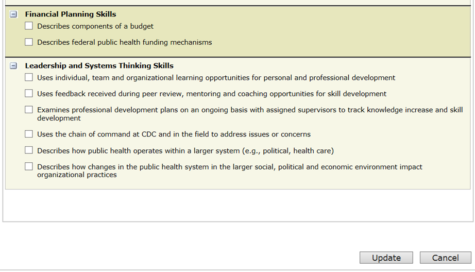Image resolution: width=475 pixels, height=272 pixels.
Task: Select the peer review feedback checkbox
Action: 29,94
